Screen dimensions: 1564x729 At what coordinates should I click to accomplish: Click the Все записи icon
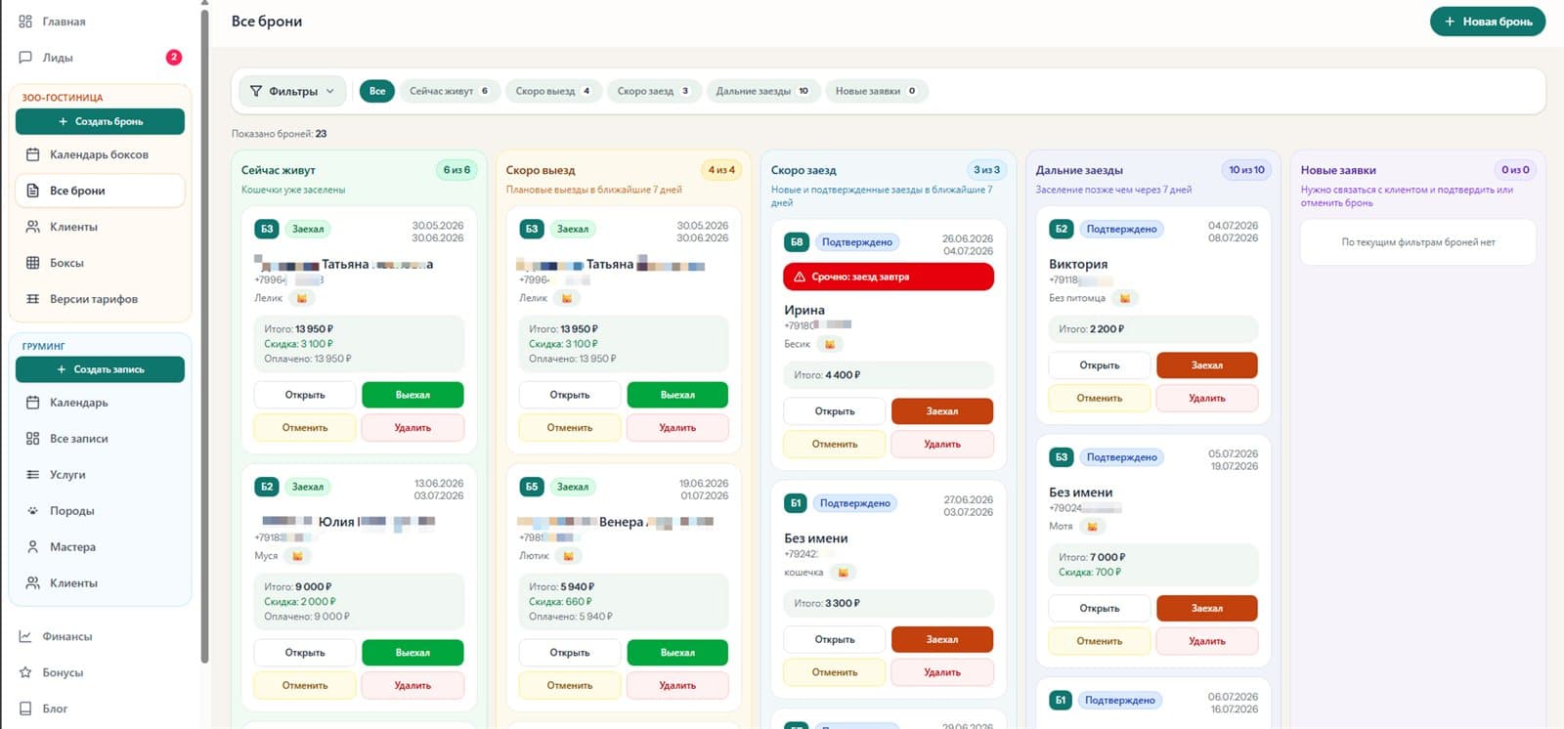pyautogui.click(x=33, y=439)
